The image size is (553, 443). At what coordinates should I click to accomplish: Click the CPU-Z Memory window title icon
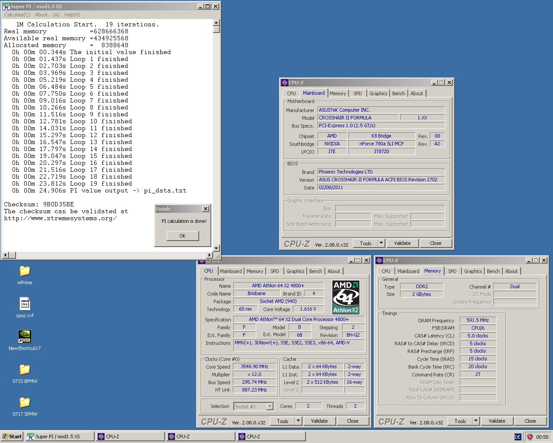pyautogui.click(x=379, y=260)
